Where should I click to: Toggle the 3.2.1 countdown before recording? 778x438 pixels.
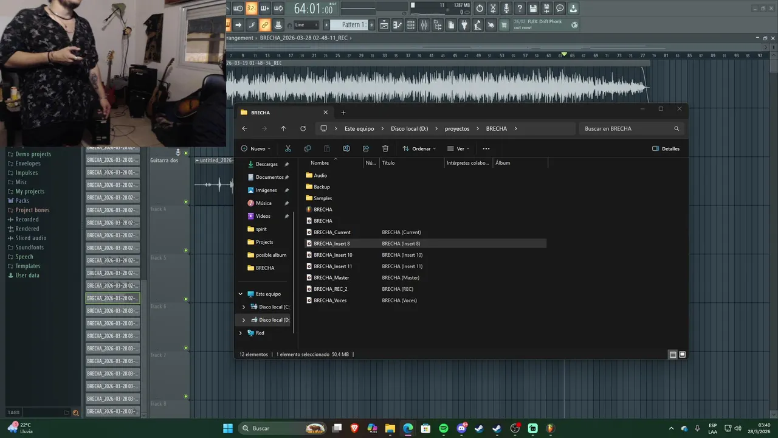pos(251,9)
